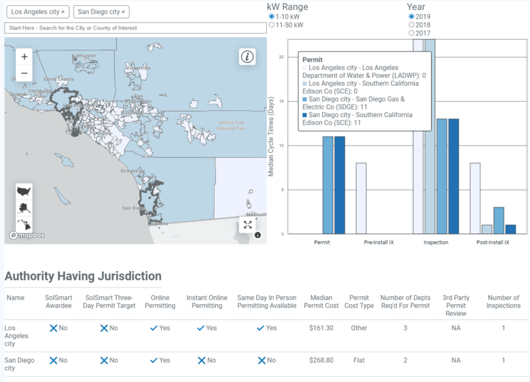Jump to the Alaska map view
The height and width of the screenshot is (382, 530).
pos(24,208)
